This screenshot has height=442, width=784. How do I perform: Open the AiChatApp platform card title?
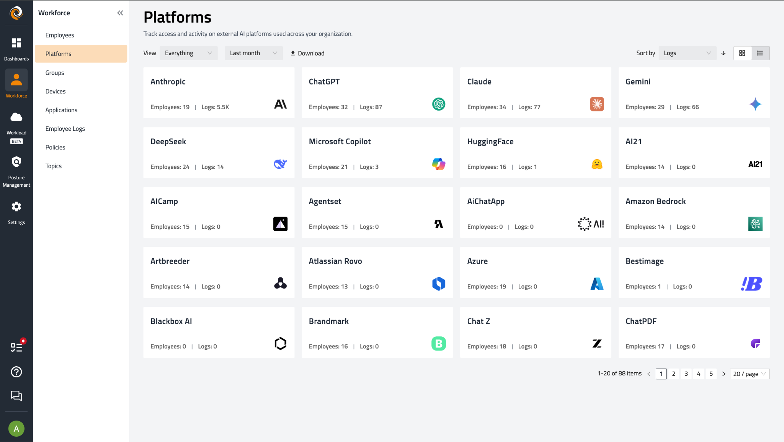point(486,201)
